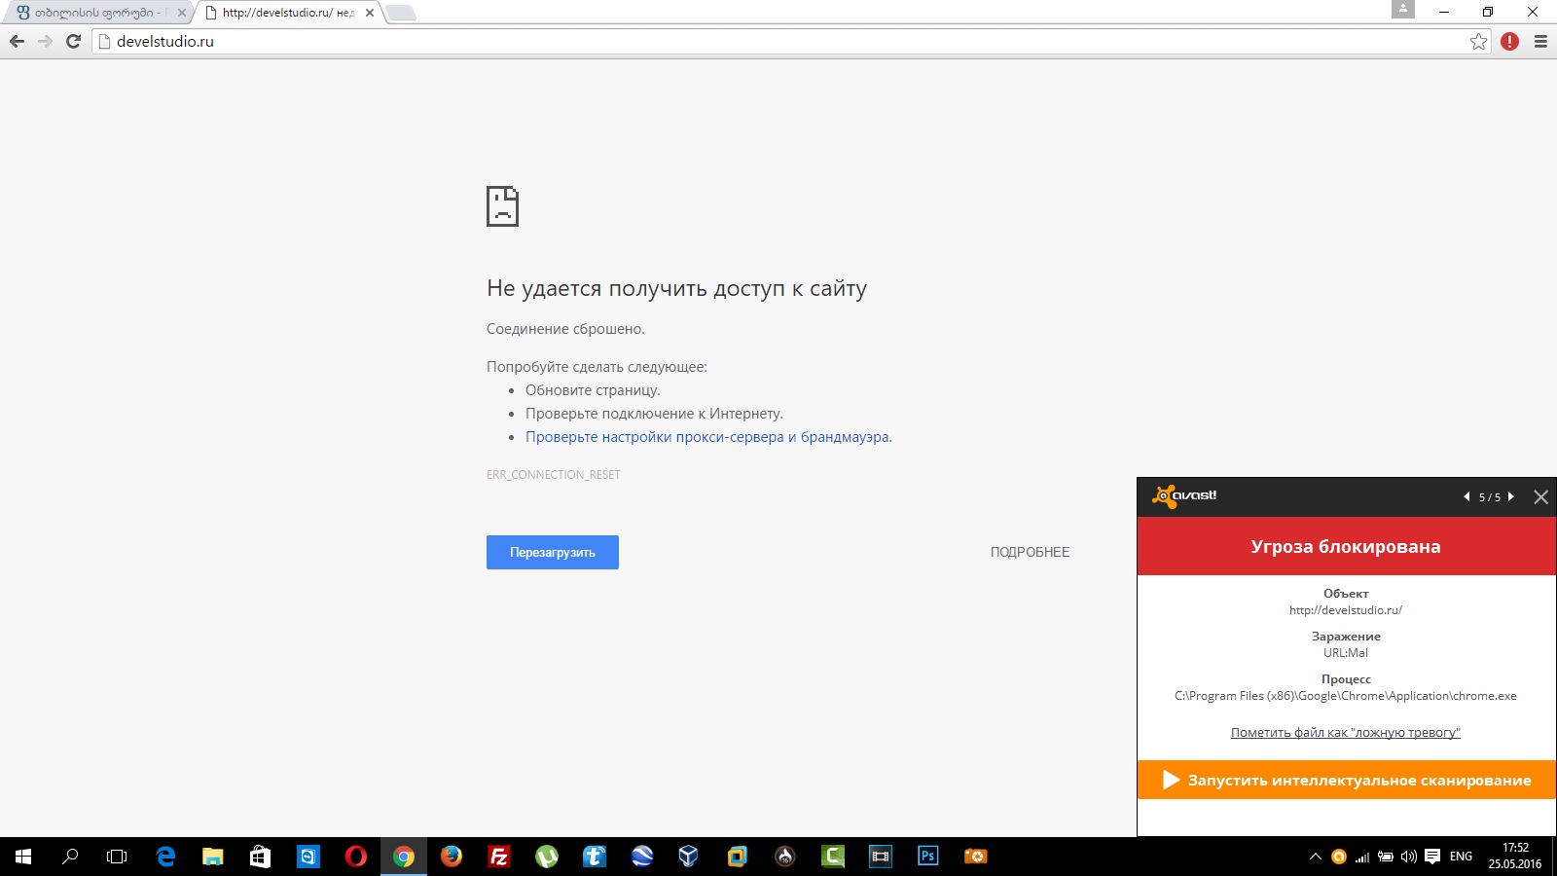
Task: Click the blue Перезагрузить button
Action: [x=553, y=552]
